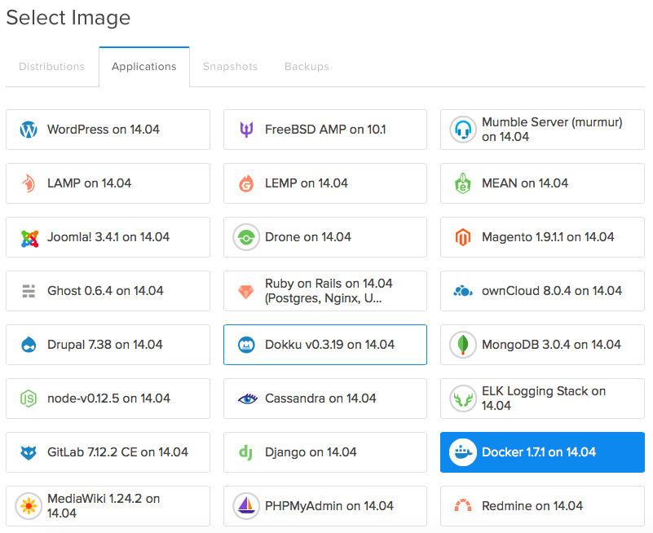
Task: Select Redmine on 14.04 image
Action: tap(542, 506)
